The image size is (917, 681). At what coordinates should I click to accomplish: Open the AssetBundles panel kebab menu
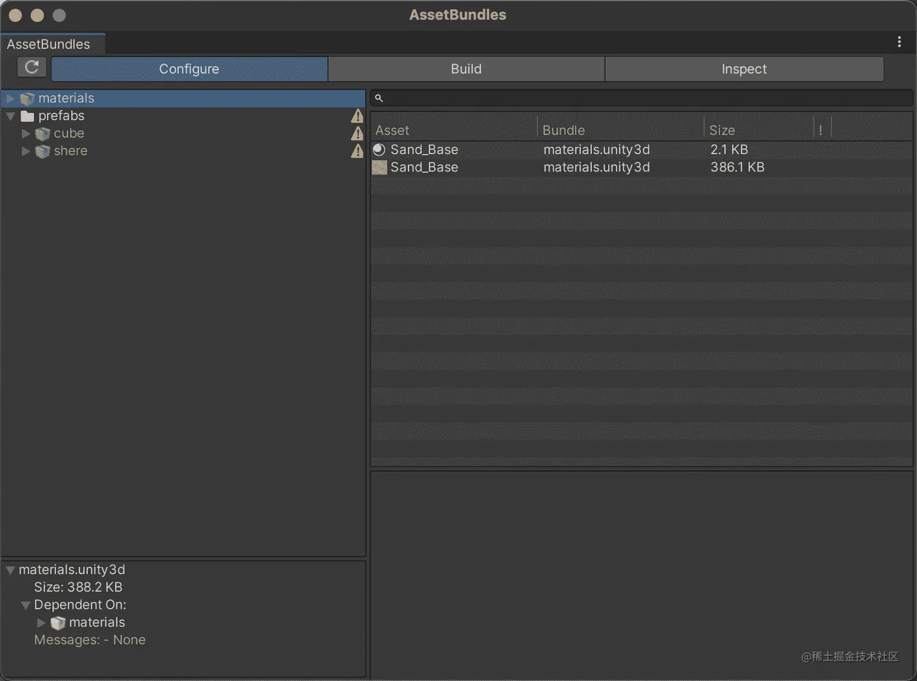899,42
